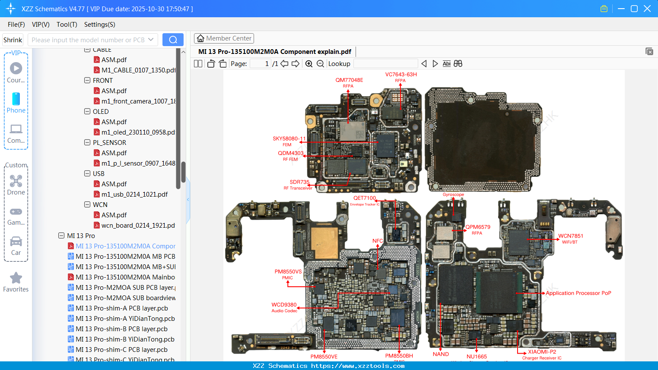Collapse the MI 13 Pro tree node
The width and height of the screenshot is (658, 370).
tap(61, 235)
